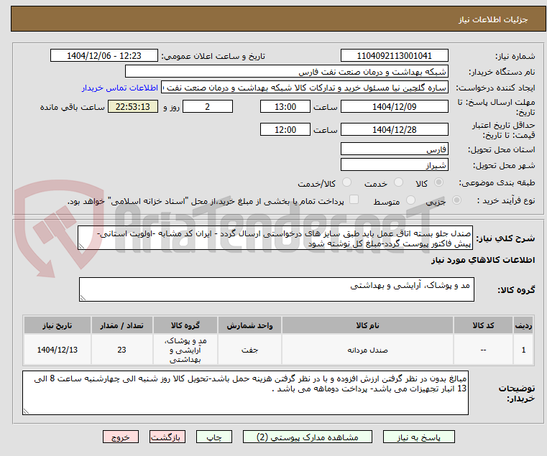Click the row number cell 1
This screenshot has height=456, width=547.
(x=523, y=350)
